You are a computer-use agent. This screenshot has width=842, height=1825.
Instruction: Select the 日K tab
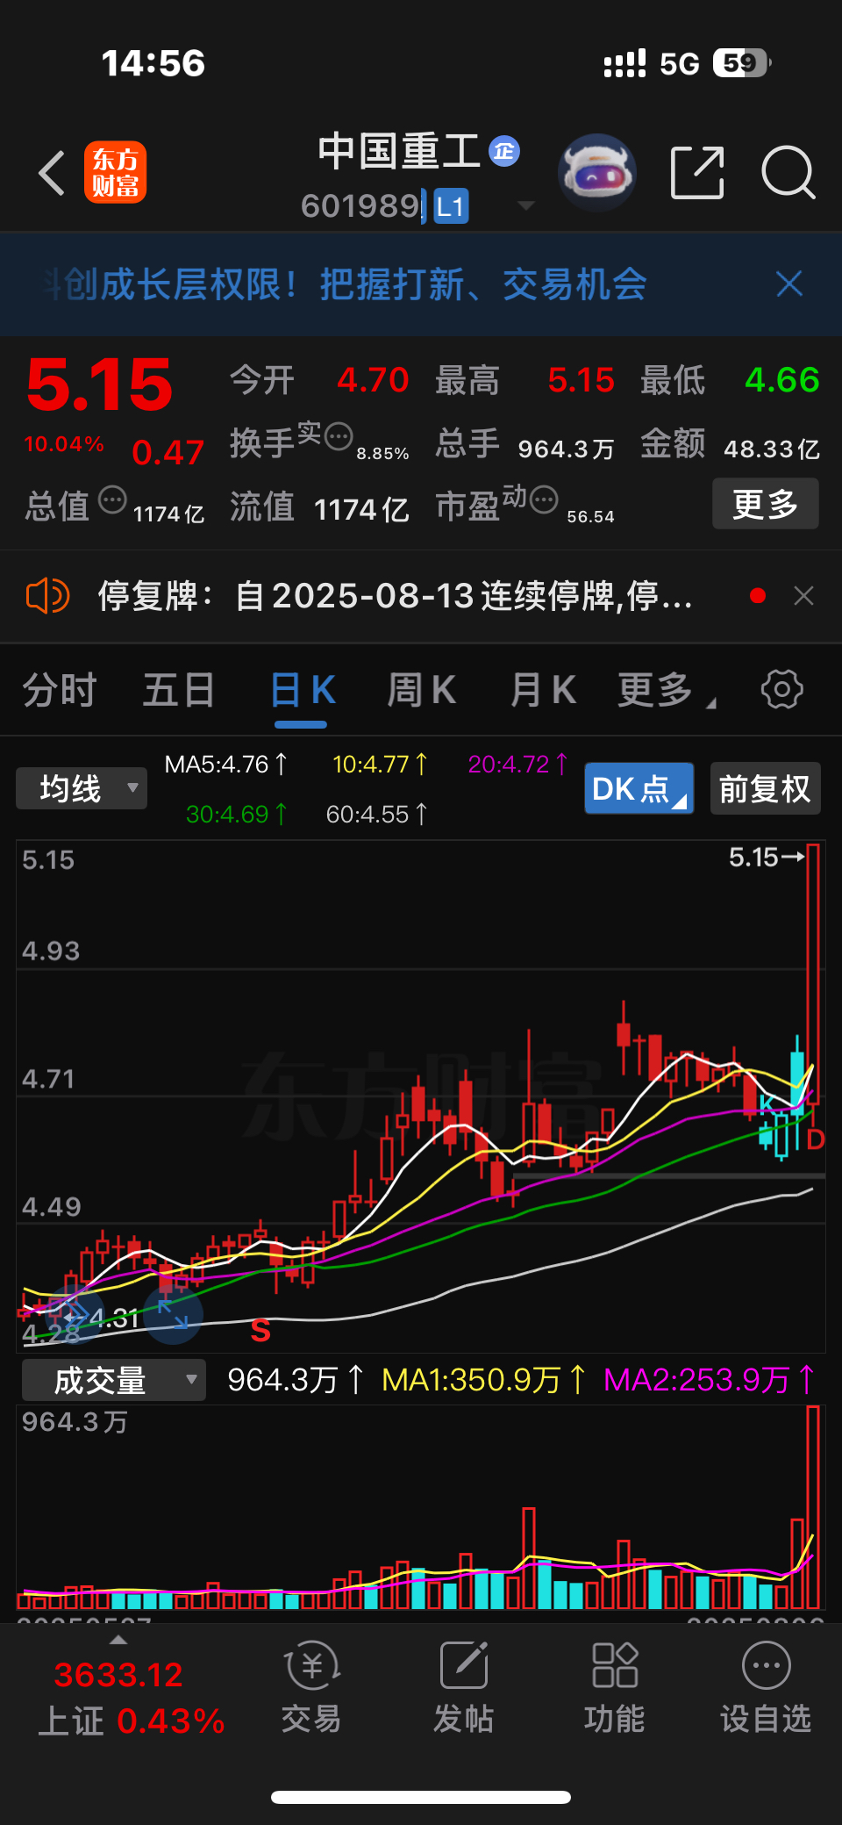[x=302, y=690]
